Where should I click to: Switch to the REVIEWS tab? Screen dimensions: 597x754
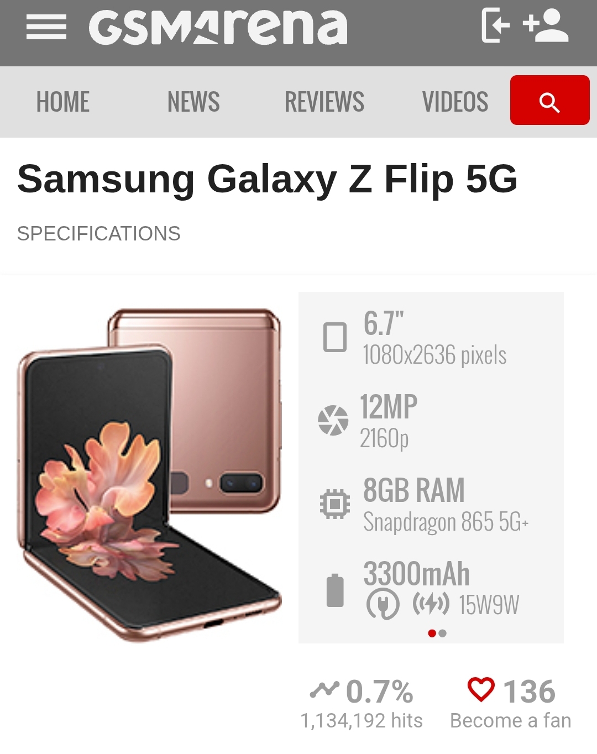point(324,102)
